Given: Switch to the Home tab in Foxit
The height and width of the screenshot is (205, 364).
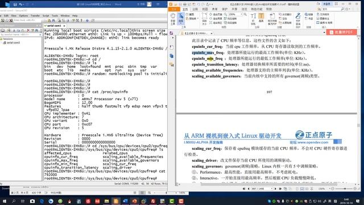Looking at the screenshot, I should pyautogui.click(x=185, y=9).
